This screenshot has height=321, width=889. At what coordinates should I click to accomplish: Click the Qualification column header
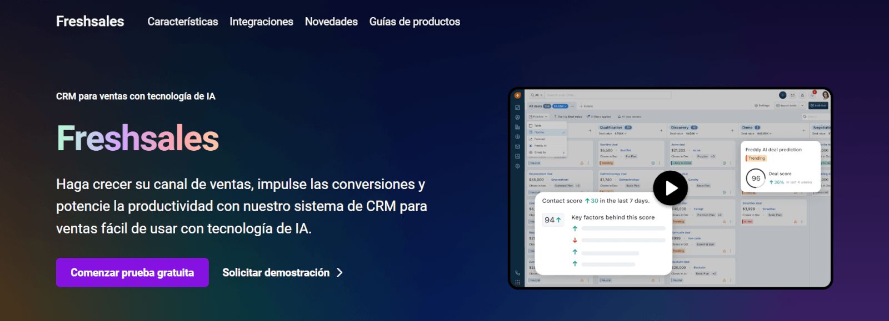click(616, 128)
